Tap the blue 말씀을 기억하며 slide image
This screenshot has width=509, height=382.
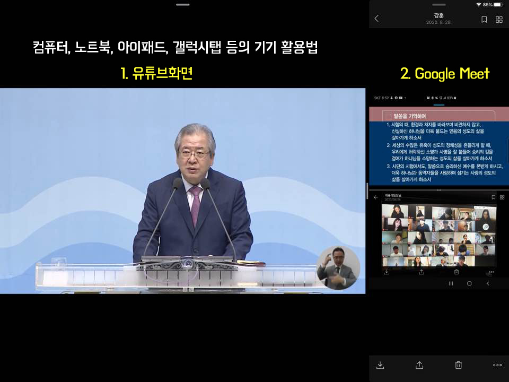pyautogui.click(x=439, y=146)
